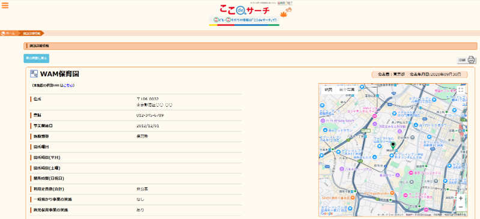Click the 病児保育事業の実施 label
This screenshot has height=219, width=480.
51,210
